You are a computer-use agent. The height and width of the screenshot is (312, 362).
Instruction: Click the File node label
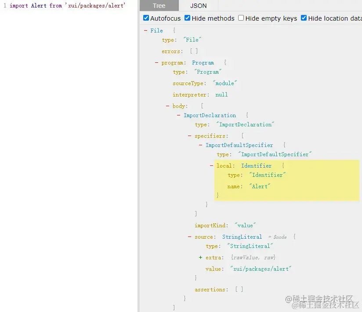[156, 30]
